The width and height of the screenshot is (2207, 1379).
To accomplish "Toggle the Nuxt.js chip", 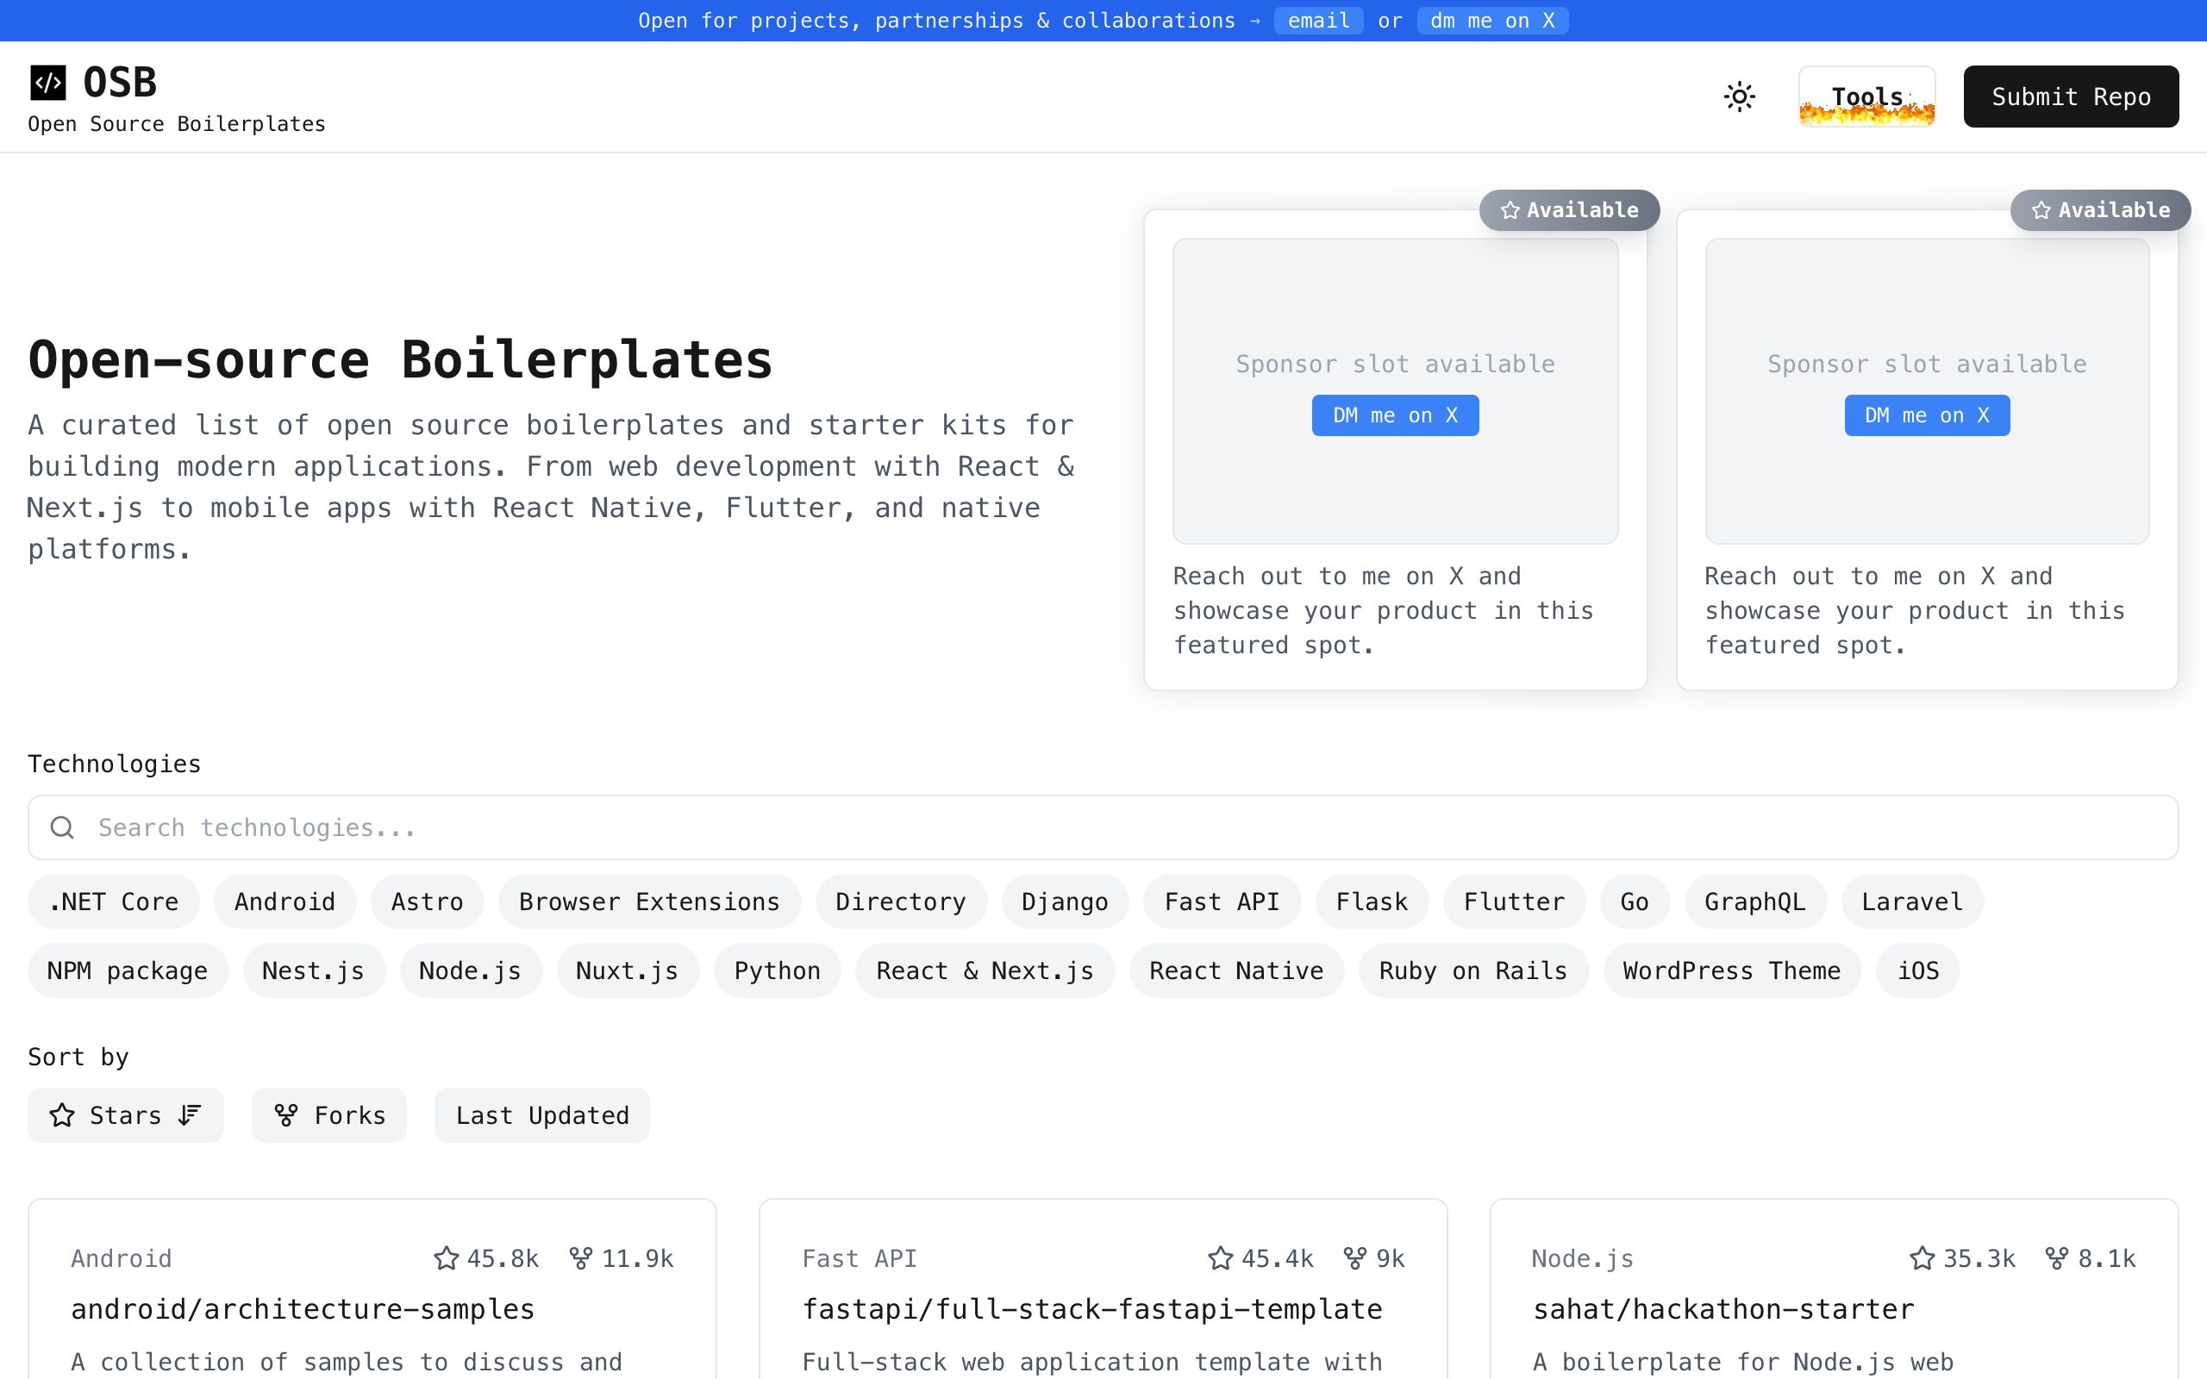I will coord(628,970).
